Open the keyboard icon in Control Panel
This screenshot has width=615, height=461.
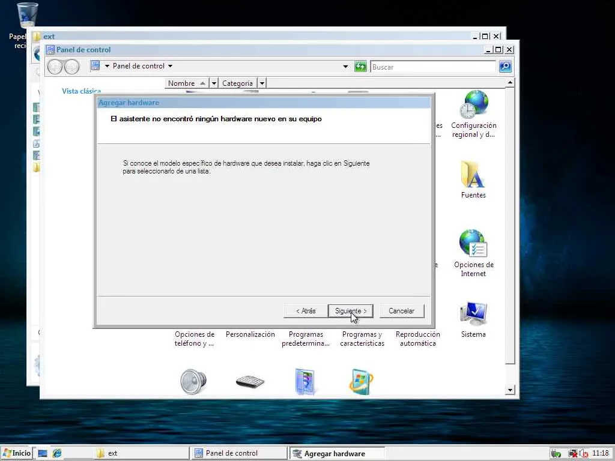click(x=250, y=381)
